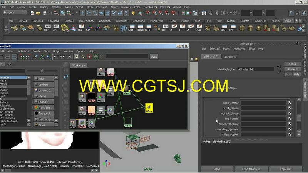
Task: Click the Select button at bottom
Action: [x=217, y=169]
